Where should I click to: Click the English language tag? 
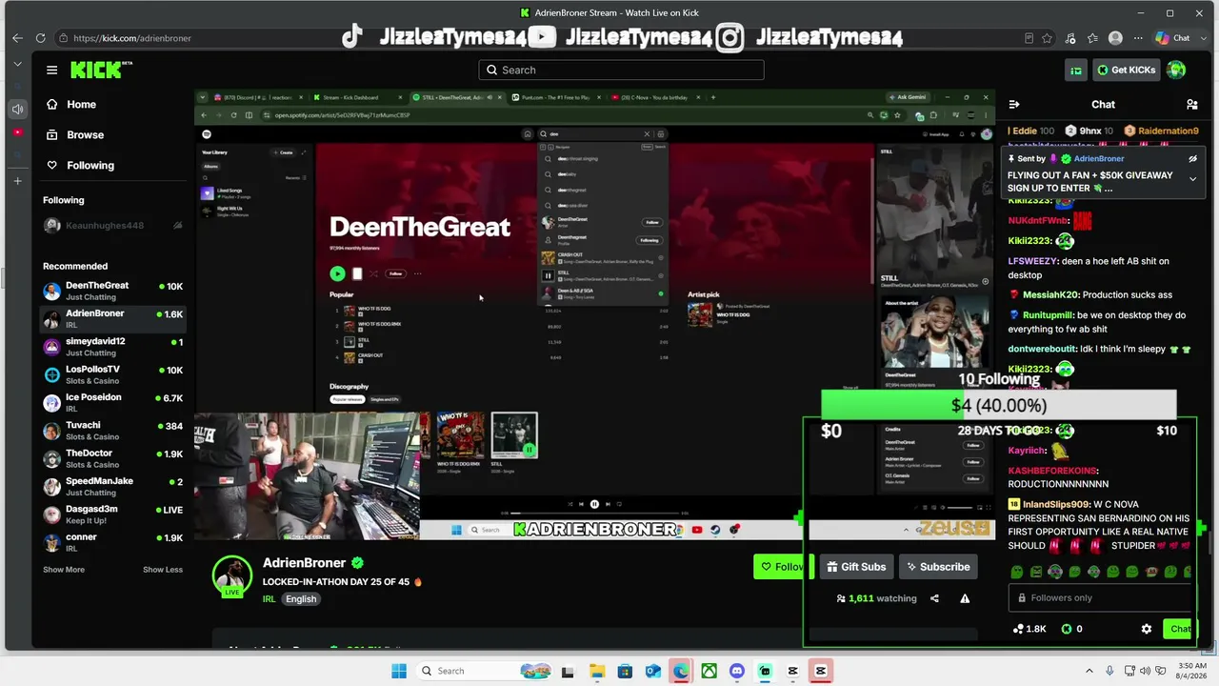(x=301, y=599)
